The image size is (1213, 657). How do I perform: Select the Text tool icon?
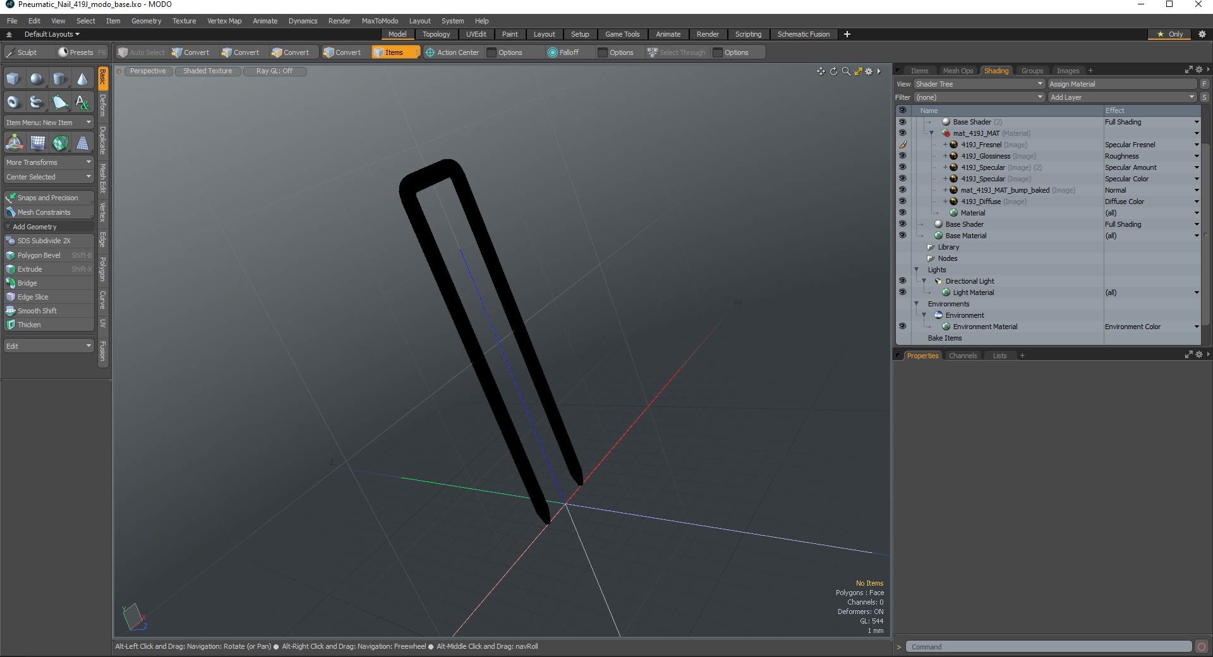[82, 102]
